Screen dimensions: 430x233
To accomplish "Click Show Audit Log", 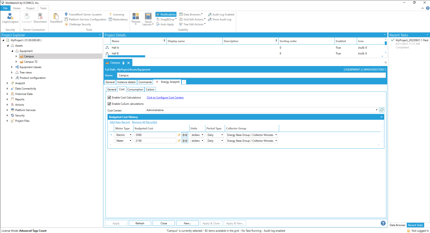I will [219, 20].
